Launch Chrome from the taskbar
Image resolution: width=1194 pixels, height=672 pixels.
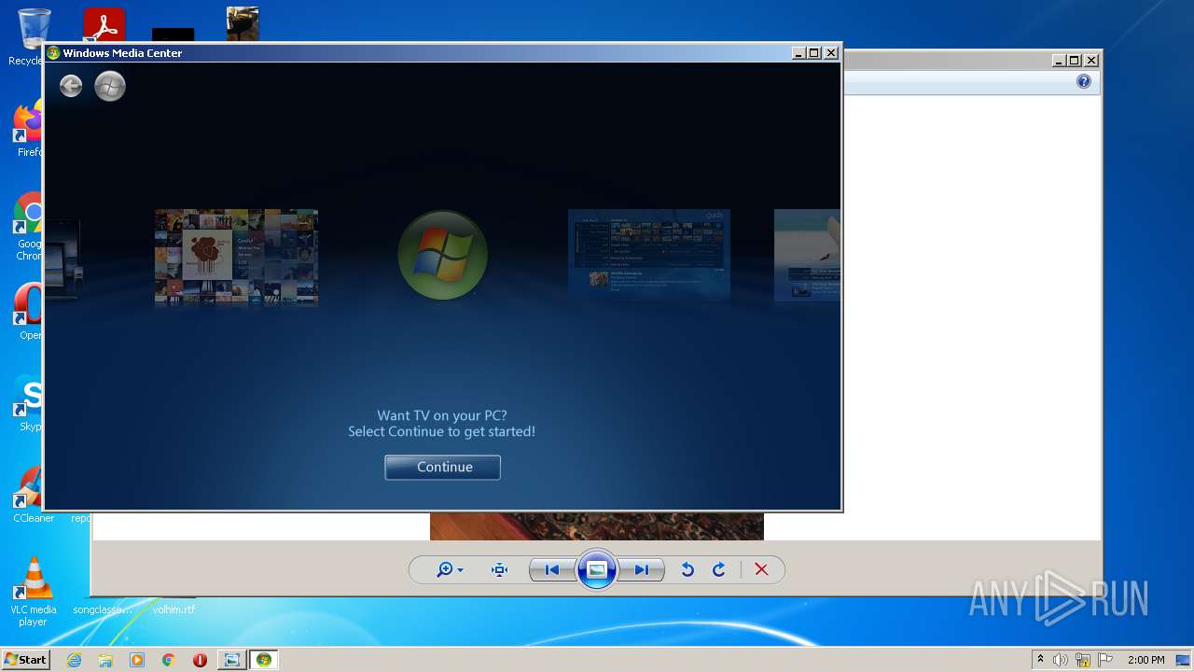coord(169,660)
